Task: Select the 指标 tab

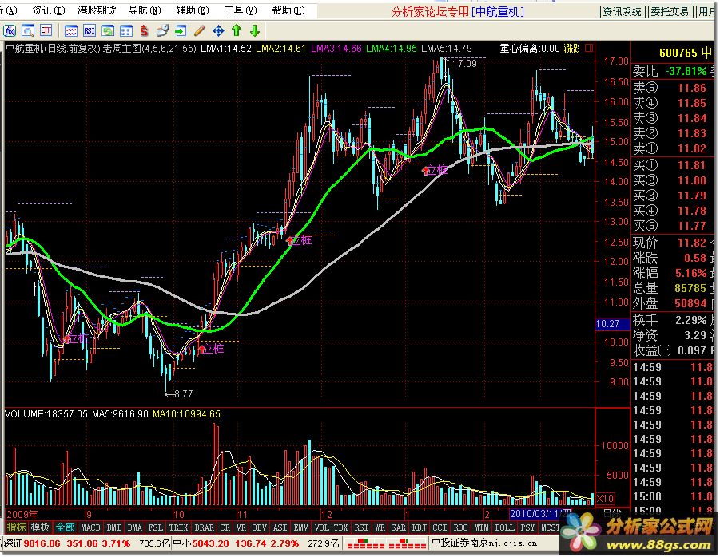Action: pyautogui.click(x=16, y=527)
